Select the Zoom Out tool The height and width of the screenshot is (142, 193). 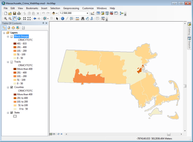pos(10,19)
